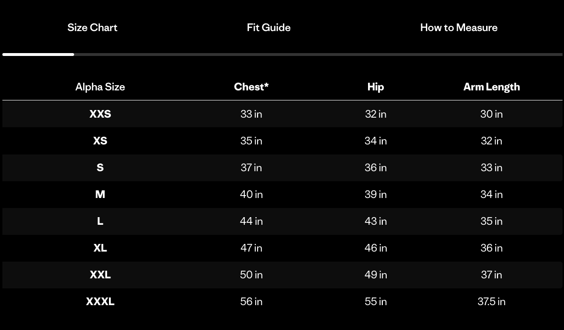Viewport: 564px width, 330px height.
Task: Click the 37.5 in arm length for XXXL
Action: [491, 301]
